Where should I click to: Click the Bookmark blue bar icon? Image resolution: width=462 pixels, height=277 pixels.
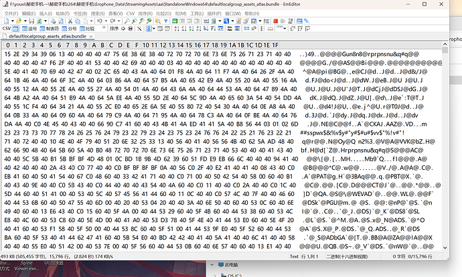pyautogui.click(x=300, y=21)
